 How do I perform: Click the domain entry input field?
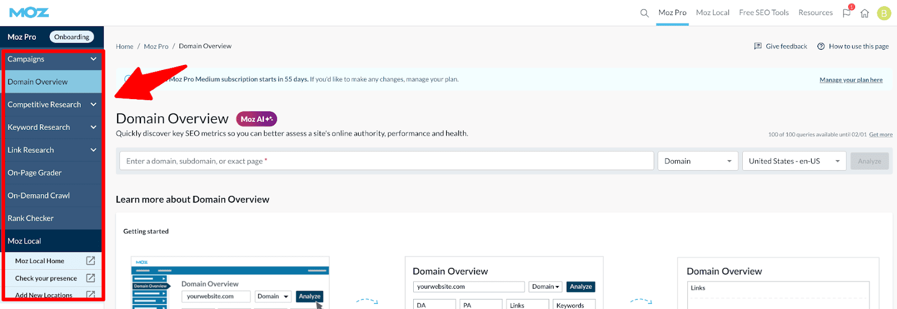[x=386, y=161]
